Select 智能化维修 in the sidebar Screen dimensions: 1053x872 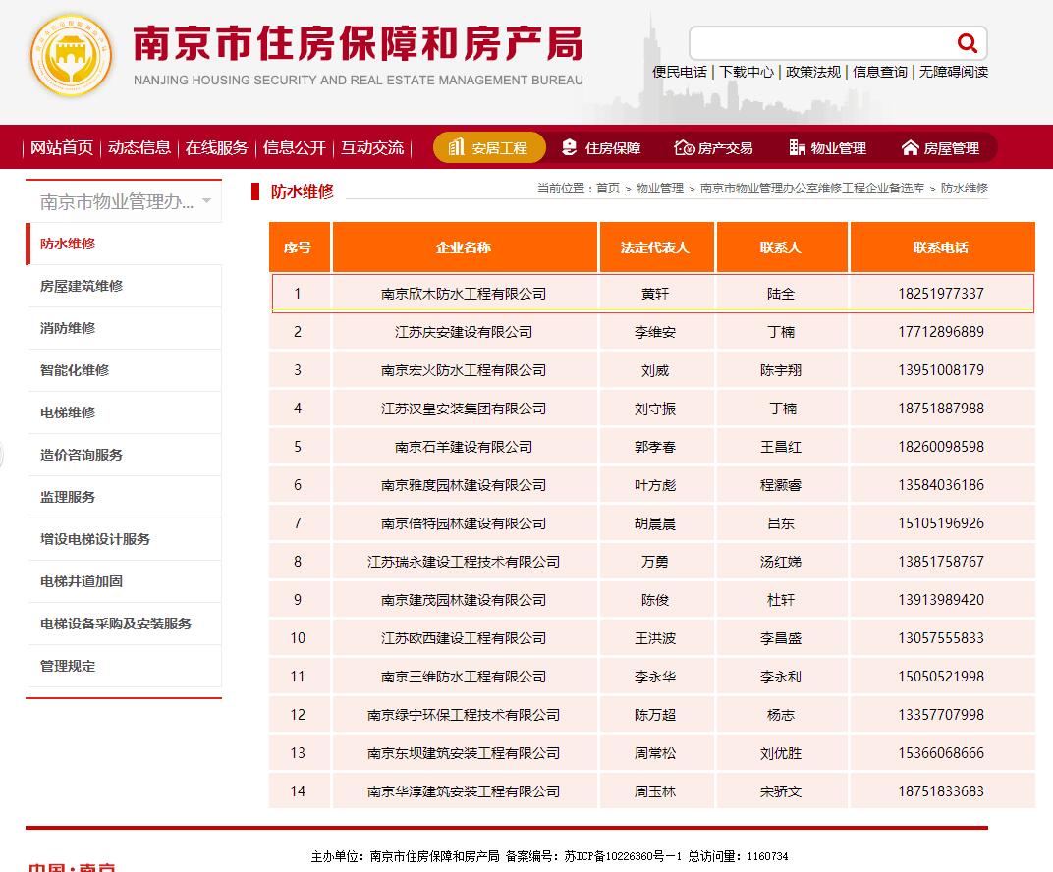click(124, 370)
